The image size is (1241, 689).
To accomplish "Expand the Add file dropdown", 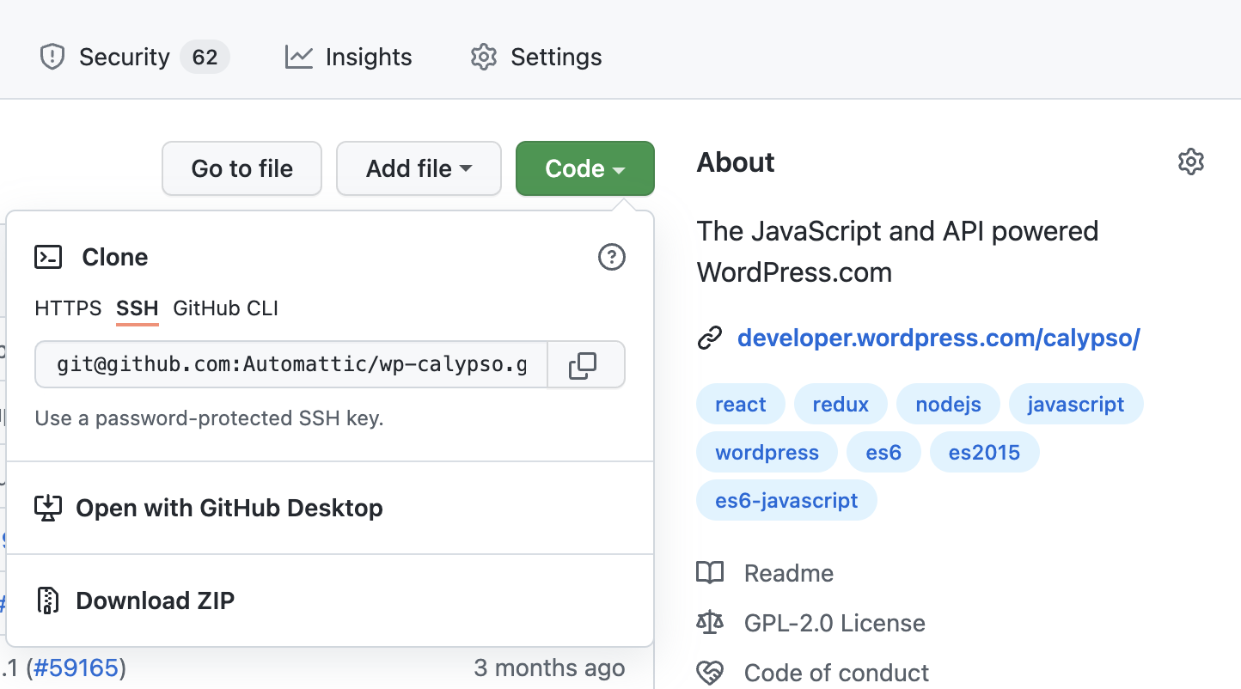I will pos(419,168).
